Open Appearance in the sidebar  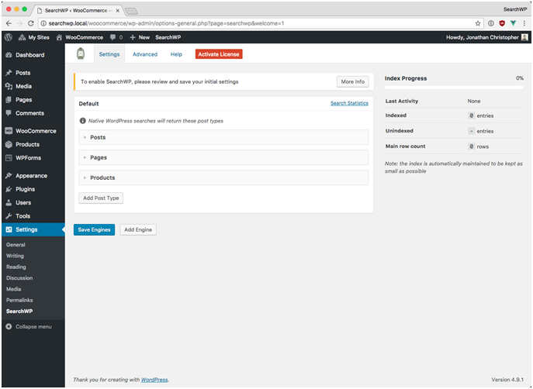pyautogui.click(x=33, y=175)
